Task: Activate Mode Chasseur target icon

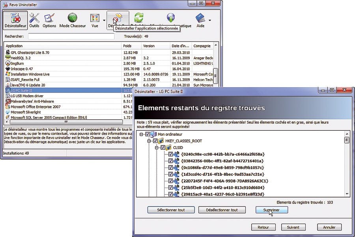Action: pos(72,18)
